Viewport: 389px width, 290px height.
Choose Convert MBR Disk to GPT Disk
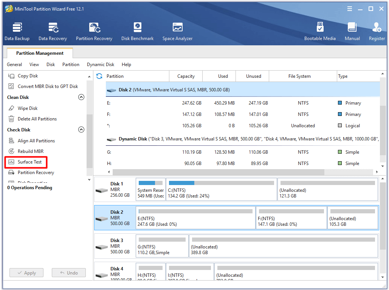[43, 86]
